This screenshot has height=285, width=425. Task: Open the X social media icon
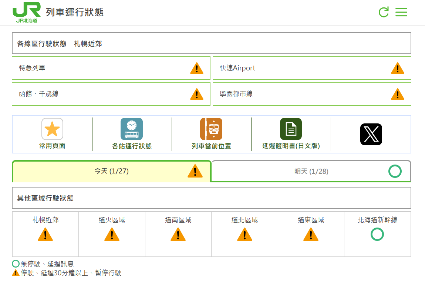[371, 134]
